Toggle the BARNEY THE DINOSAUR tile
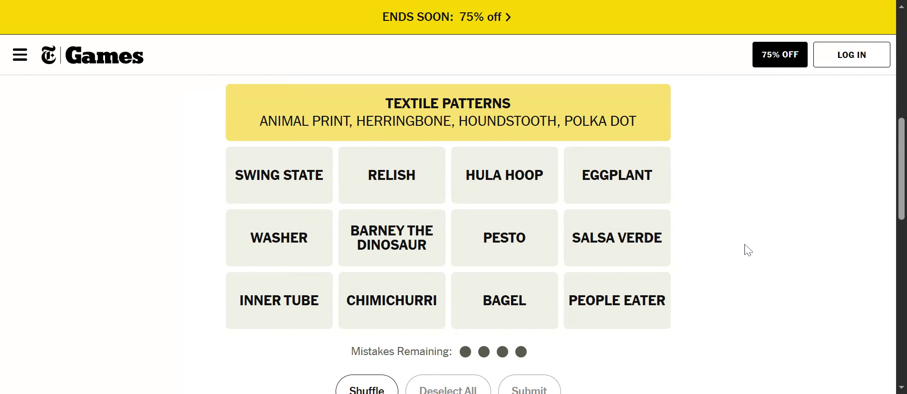The width and height of the screenshot is (907, 394). coord(392,238)
